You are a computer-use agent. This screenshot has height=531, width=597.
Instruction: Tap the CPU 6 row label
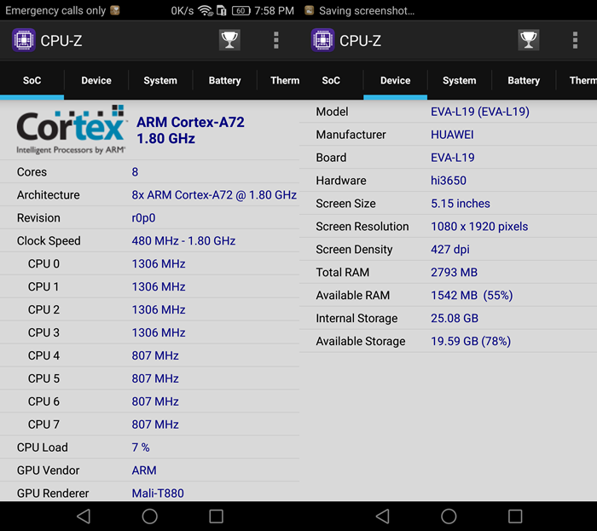(43, 401)
